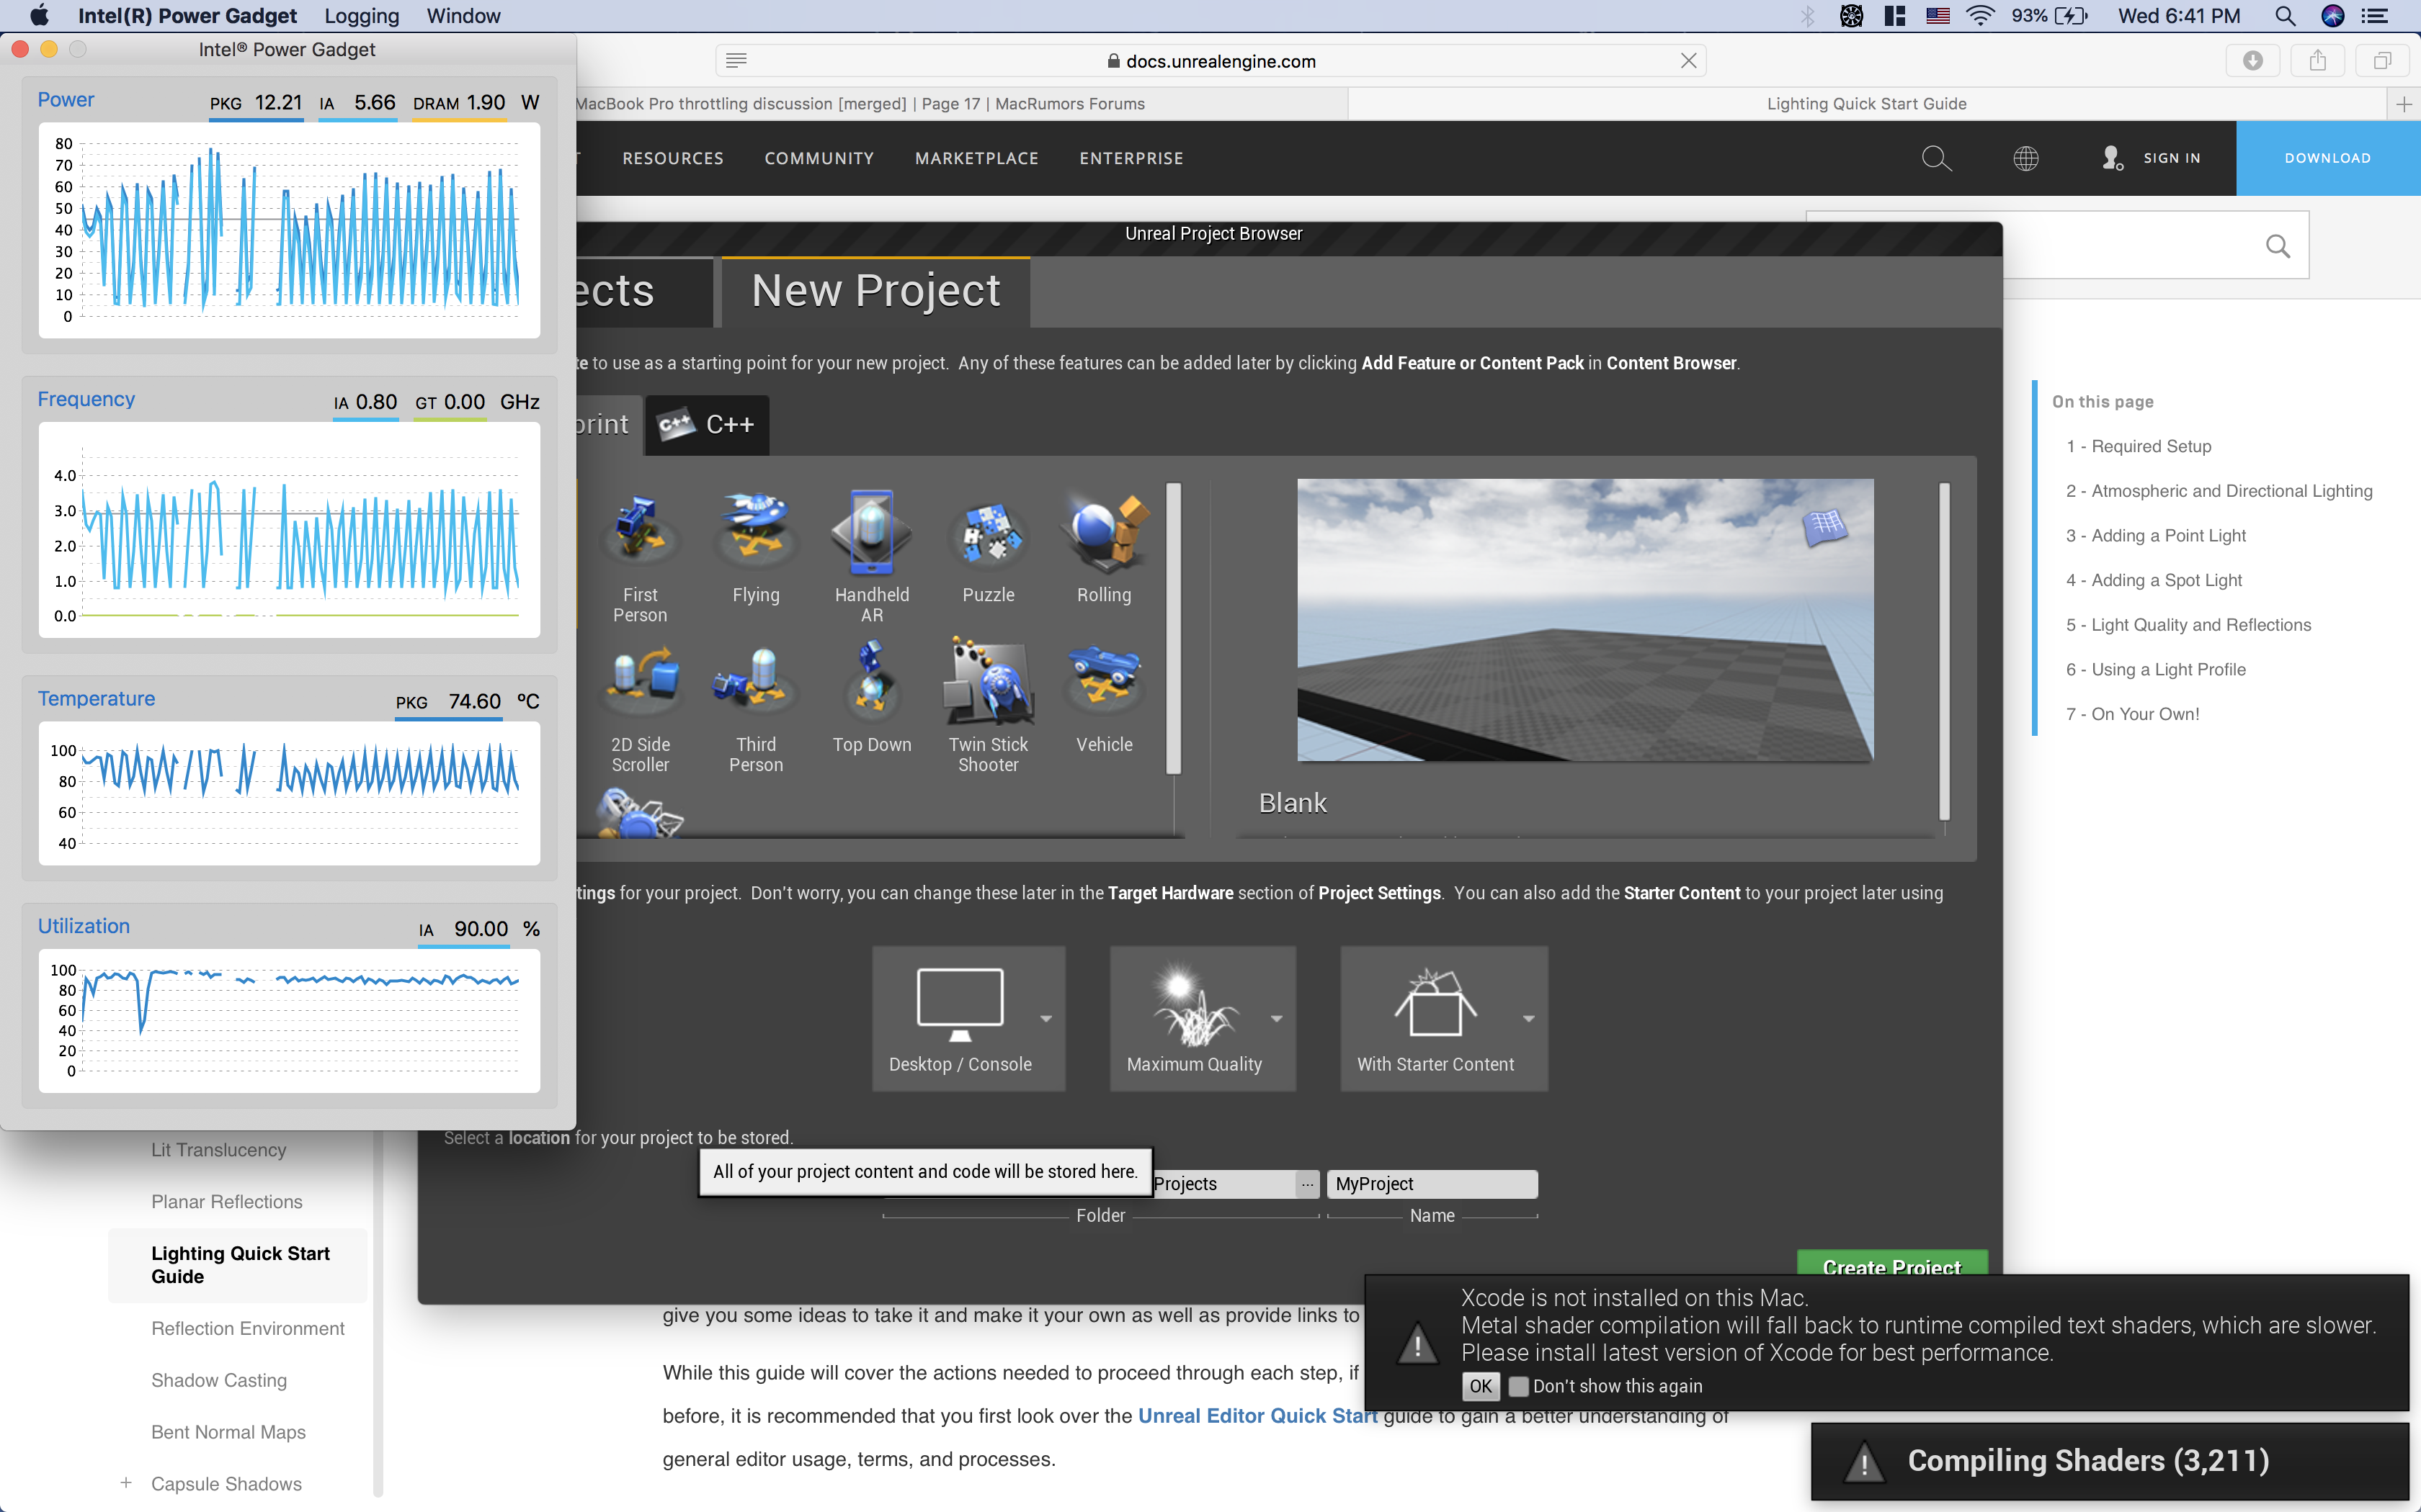
Task: Open the language globe icon
Action: tap(2026, 158)
